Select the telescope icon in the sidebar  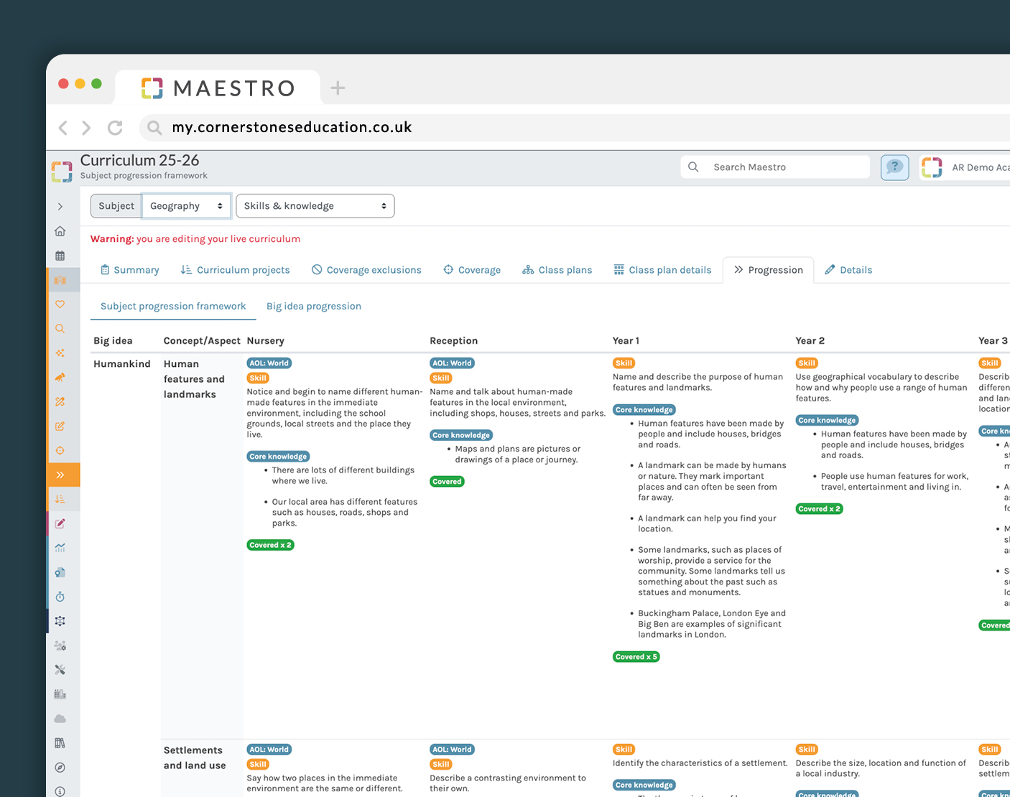pyautogui.click(x=60, y=377)
